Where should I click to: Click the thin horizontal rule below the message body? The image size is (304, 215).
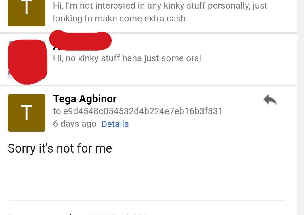pyautogui.click(x=146, y=200)
